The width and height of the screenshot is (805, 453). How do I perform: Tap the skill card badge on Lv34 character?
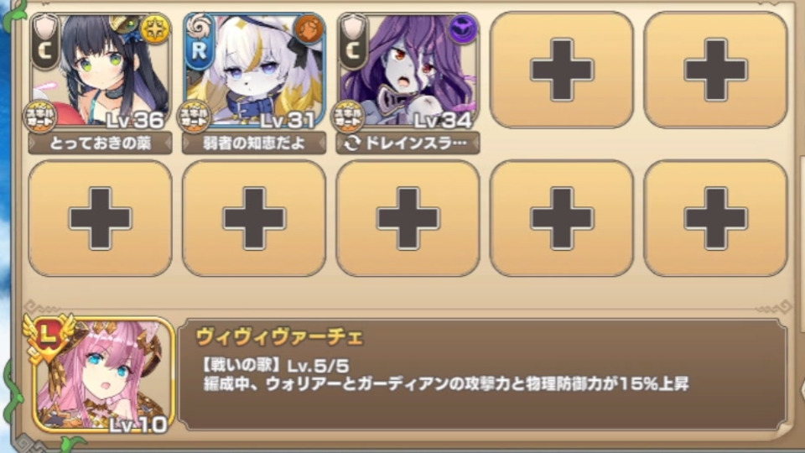point(347,117)
